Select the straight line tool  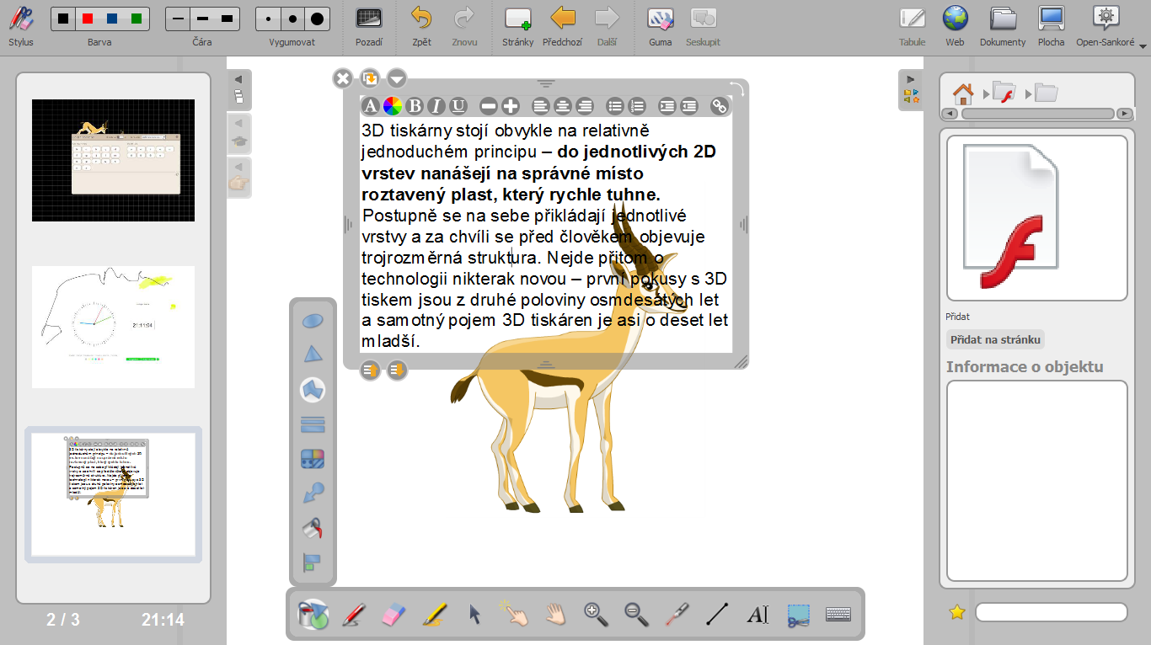(x=717, y=615)
